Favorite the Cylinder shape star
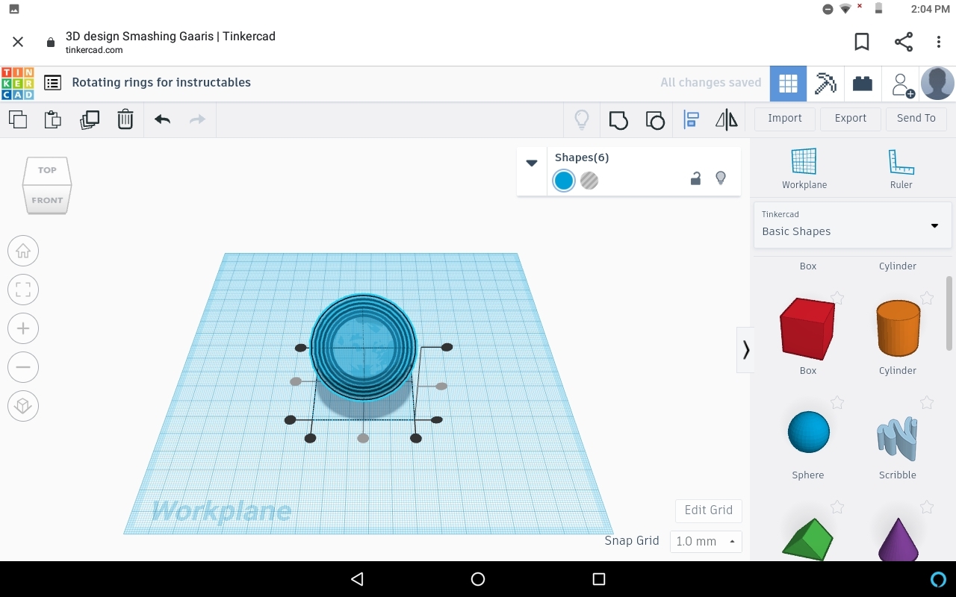The width and height of the screenshot is (956, 597). [927, 298]
